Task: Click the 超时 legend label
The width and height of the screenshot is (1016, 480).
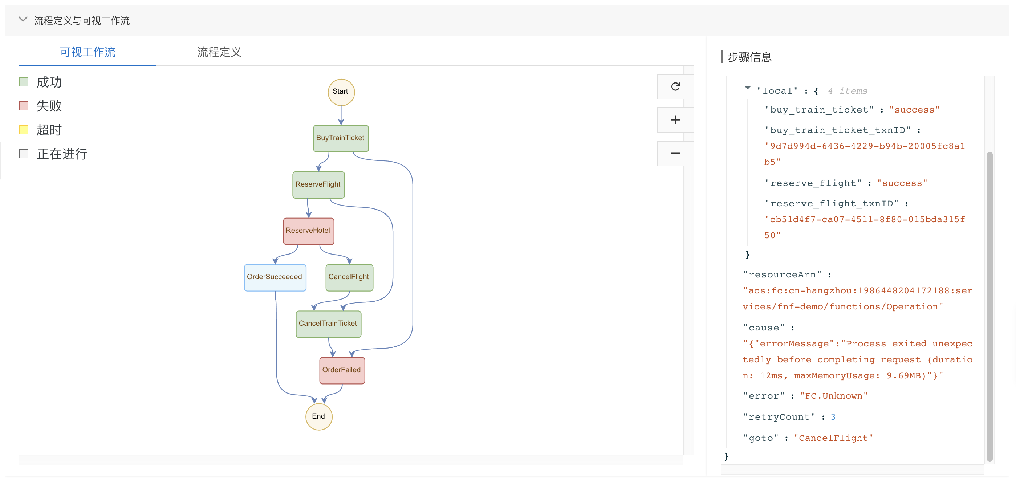Action: [49, 130]
